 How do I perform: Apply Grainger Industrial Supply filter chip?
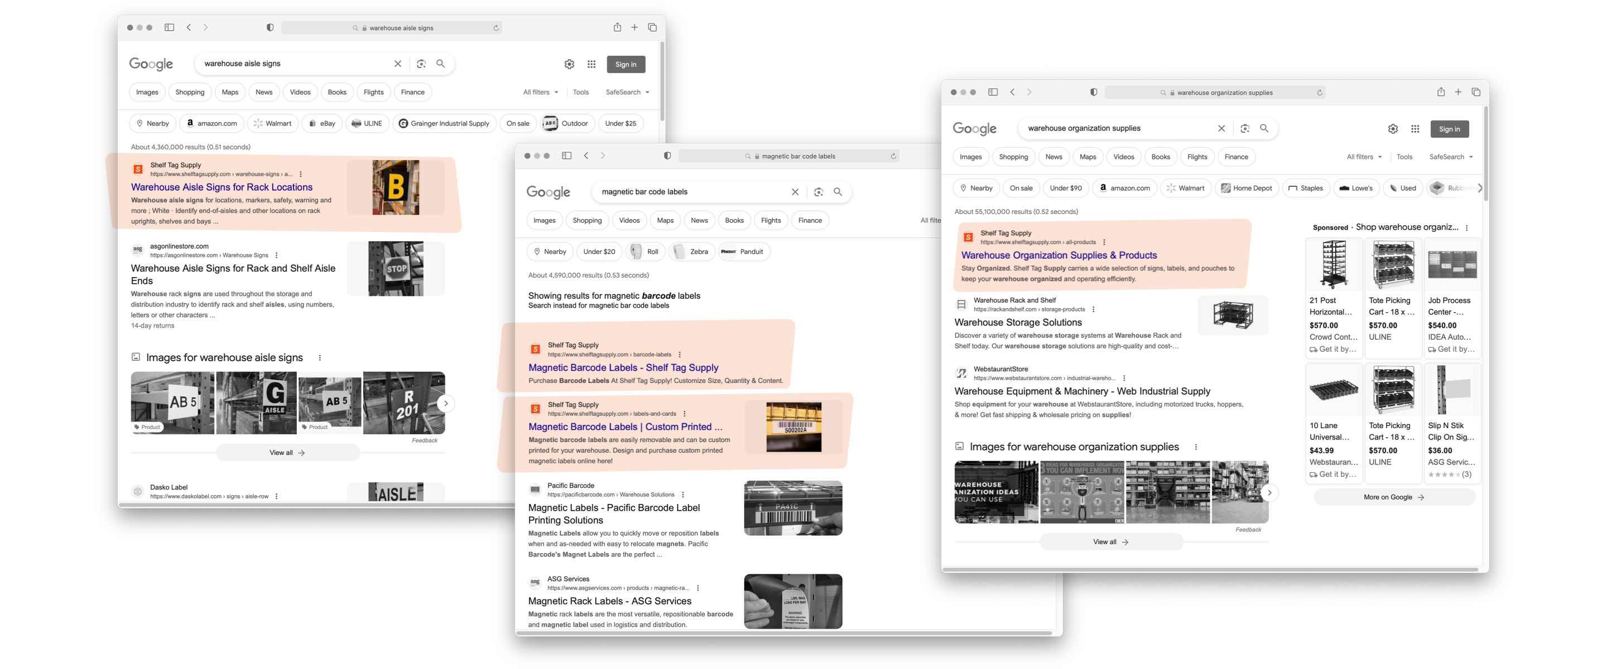444,123
